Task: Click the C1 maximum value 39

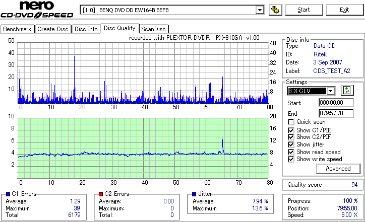Action: 77,208
